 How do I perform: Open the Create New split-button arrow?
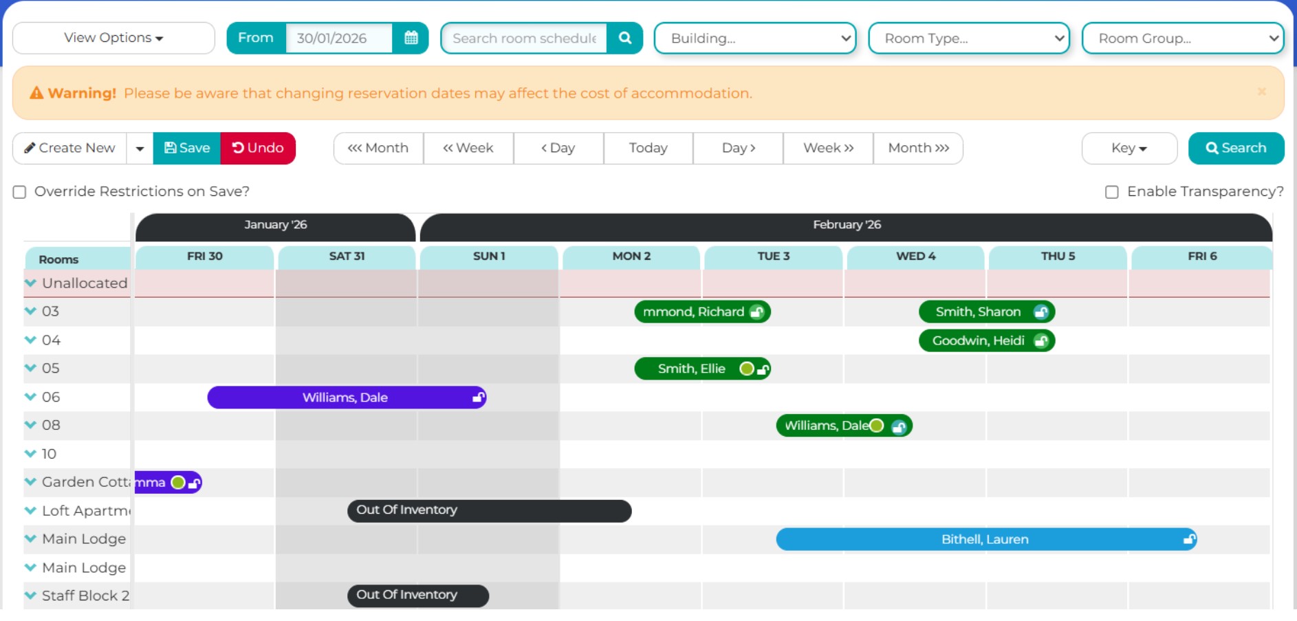pyautogui.click(x=140, y=149)
